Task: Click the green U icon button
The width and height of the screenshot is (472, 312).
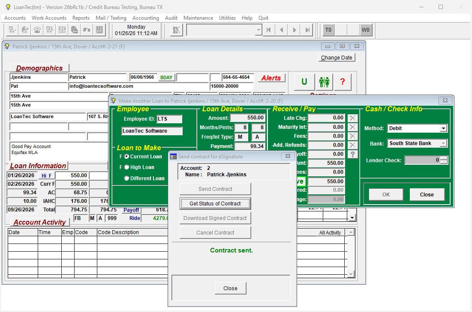Action: 304,82
